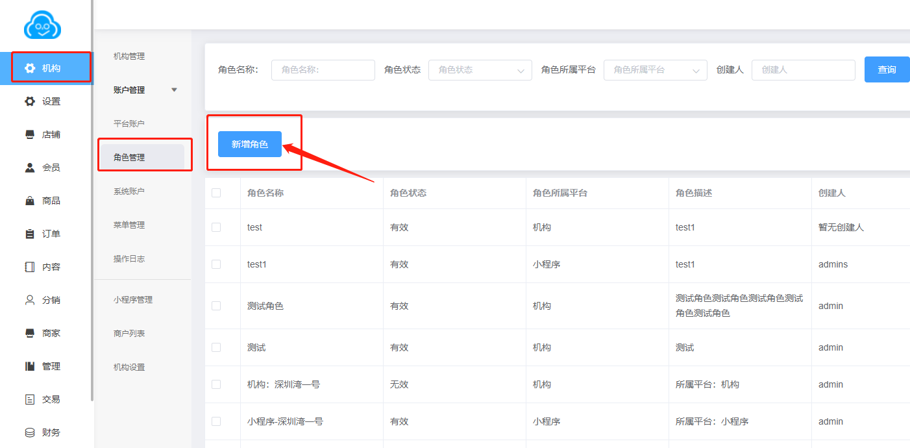Click the store icon beside 店铺
The image size is (910, 448).
(x=30, y=134)
